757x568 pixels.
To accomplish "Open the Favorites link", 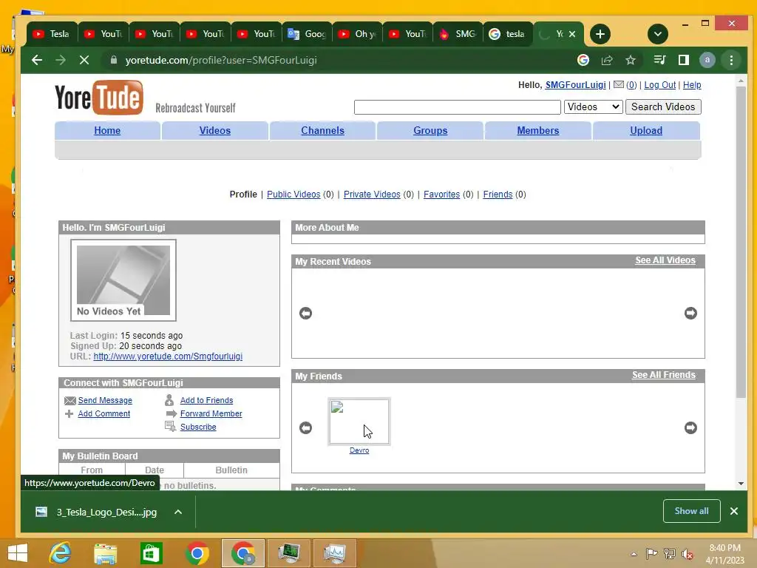I will tap(441, 195).
